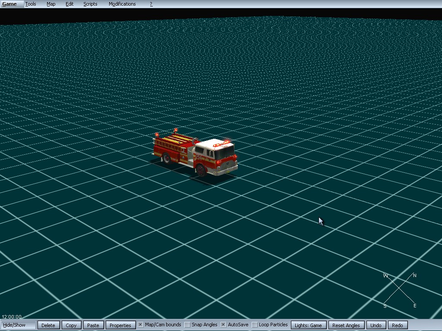The width and height of the screenshot is (442, 331).
Task: Click the Delete button
Action: (x=48, y=325)
